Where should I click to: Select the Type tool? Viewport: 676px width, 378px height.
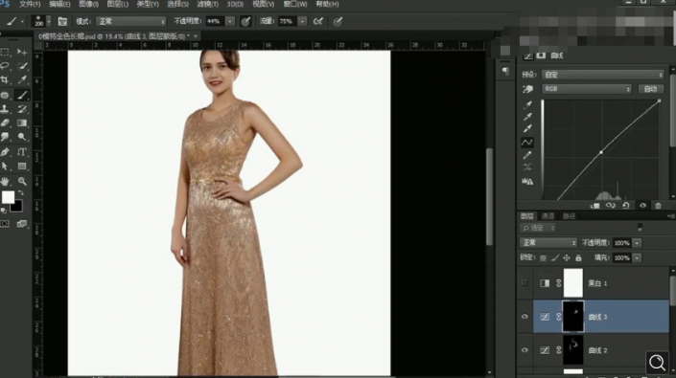pyautogui.click(x=21, y=152)
